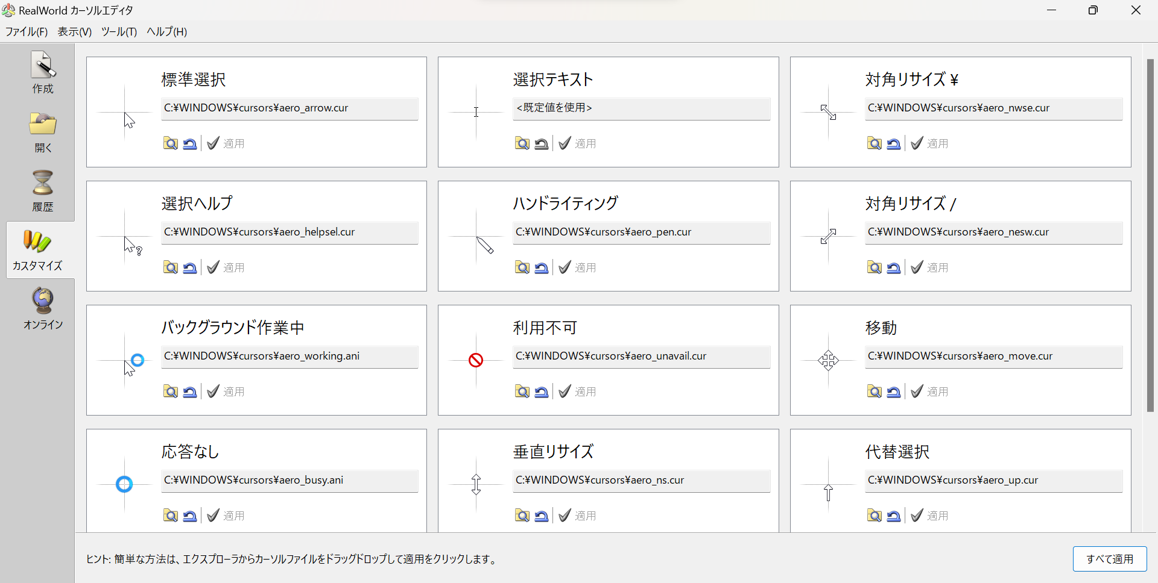Screen dimensions: 1158x583
Task: Reset 垂直リサイズ cursor to default
Action: pos(542,516)
